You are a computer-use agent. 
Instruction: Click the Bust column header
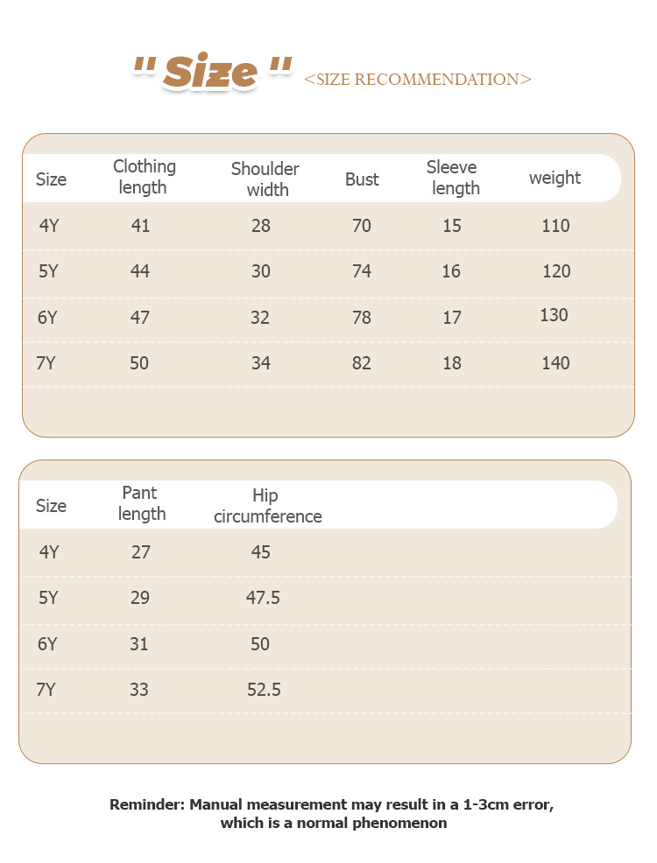pos(362,179)
